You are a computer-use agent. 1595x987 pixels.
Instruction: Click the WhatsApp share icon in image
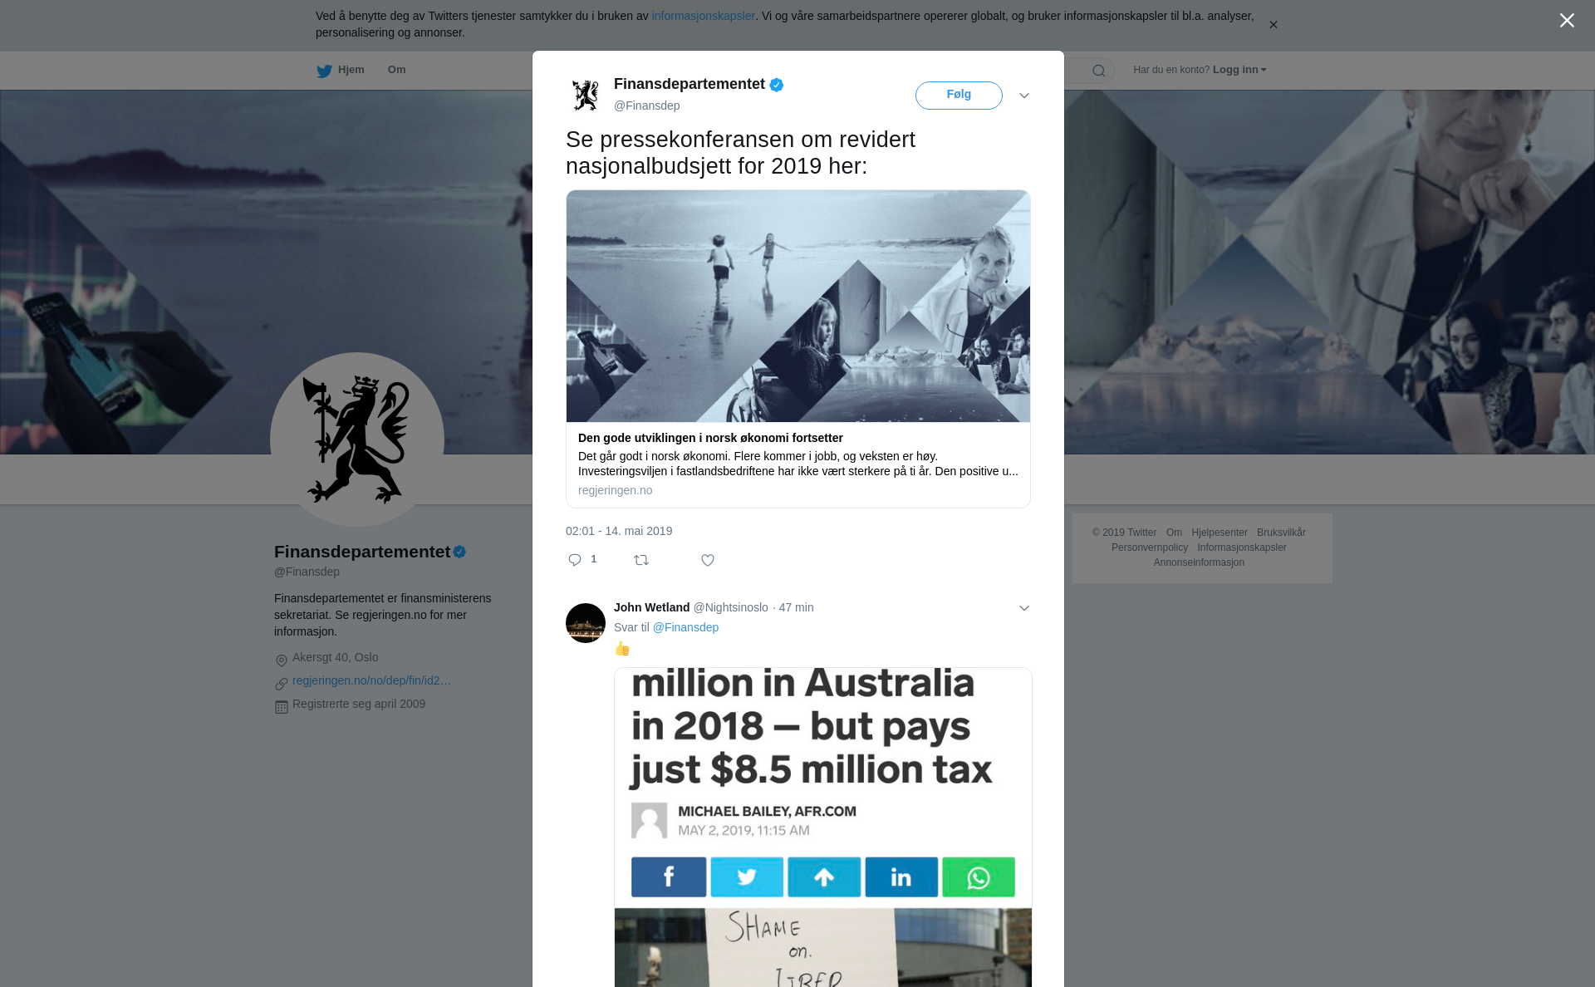click(979, 877)
